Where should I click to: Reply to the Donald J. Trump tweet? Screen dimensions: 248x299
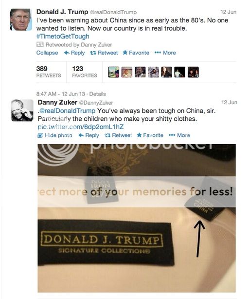tap(74, 53)
